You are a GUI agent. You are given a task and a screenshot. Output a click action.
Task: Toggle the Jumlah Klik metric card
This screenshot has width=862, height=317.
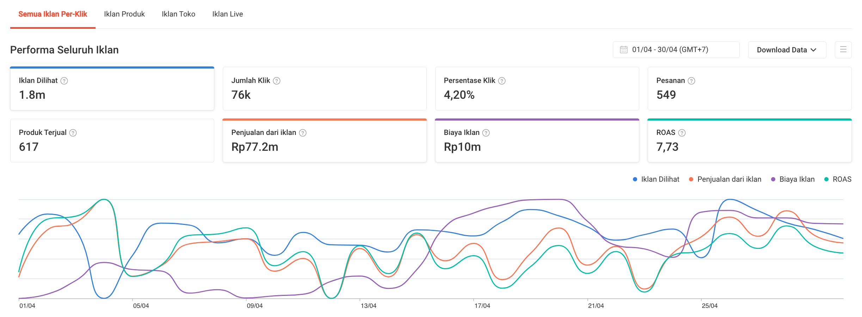324,89
